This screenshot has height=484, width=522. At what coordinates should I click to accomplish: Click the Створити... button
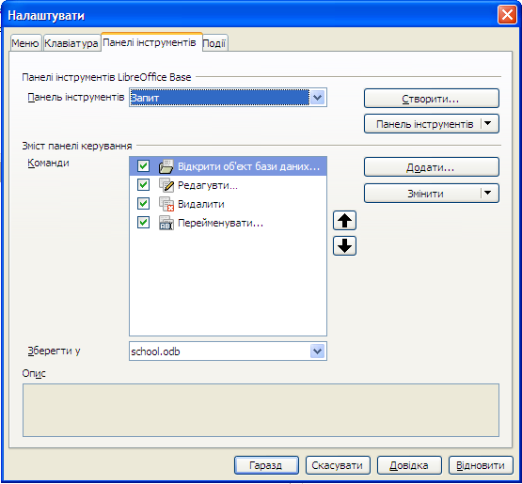point(432,98)
